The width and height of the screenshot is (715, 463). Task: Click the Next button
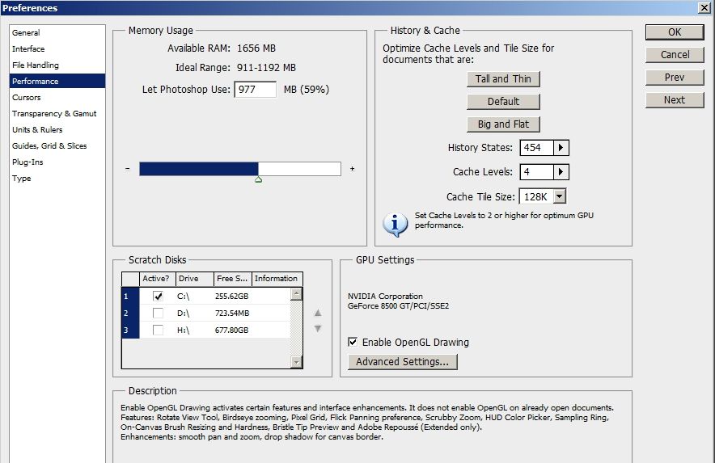click(675, 100)
